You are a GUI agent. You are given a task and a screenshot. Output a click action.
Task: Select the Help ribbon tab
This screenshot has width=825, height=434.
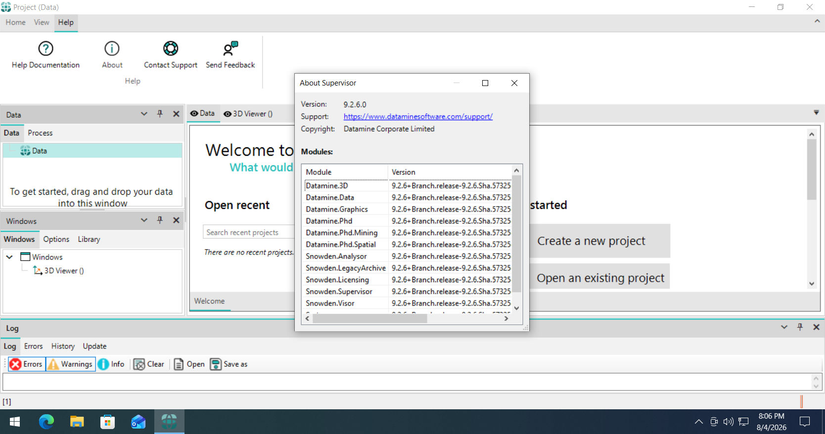(x=66, y=22)
